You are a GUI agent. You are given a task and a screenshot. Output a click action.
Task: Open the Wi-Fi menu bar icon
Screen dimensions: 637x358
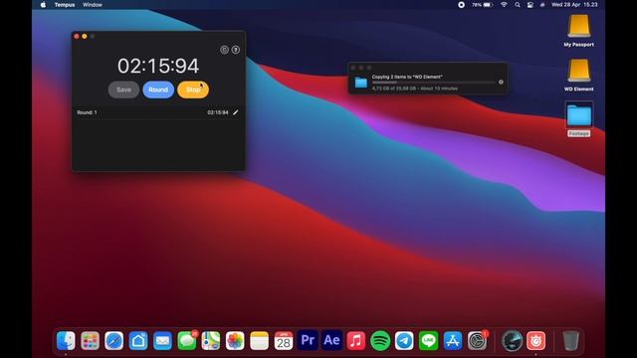coord(504,5)
